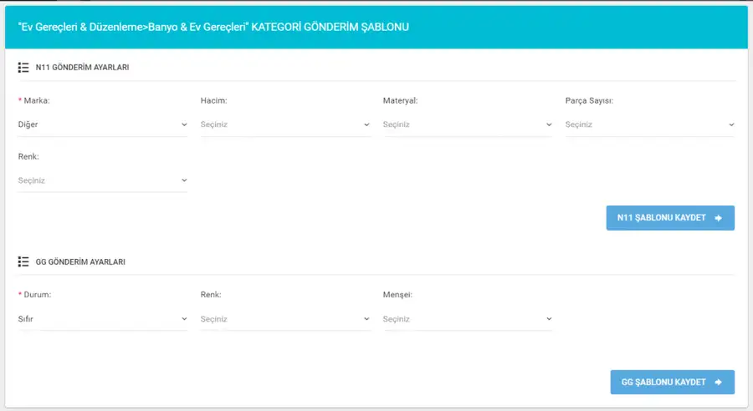Click the GG Şablonu Kaydet button
This screenshot has height=411, width=753.
point(673,383)
